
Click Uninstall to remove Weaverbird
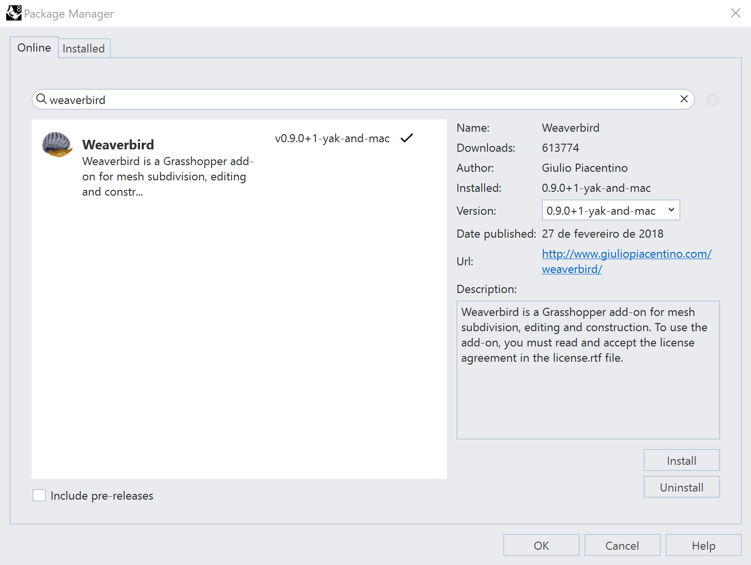coord(681,487)
